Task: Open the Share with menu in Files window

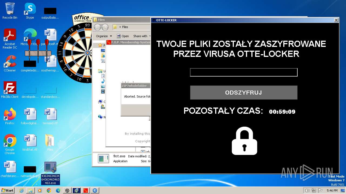Action: click(142, 36)
